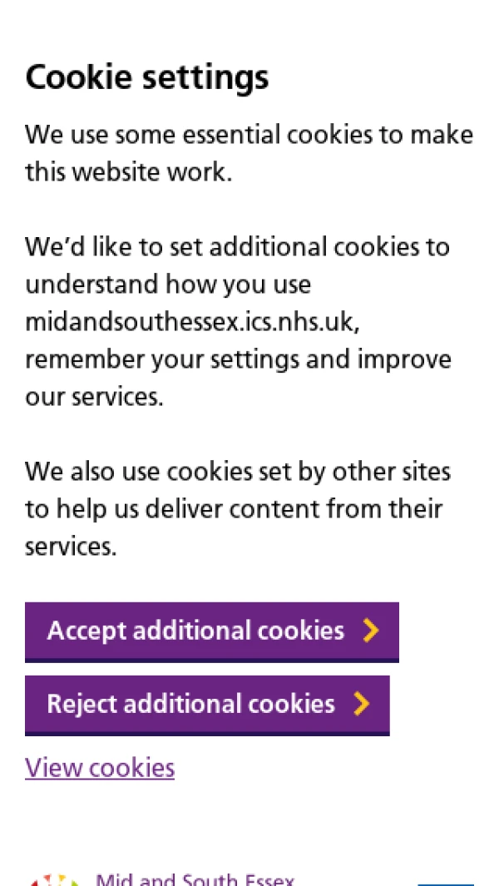Accept additional cookies

212,631
